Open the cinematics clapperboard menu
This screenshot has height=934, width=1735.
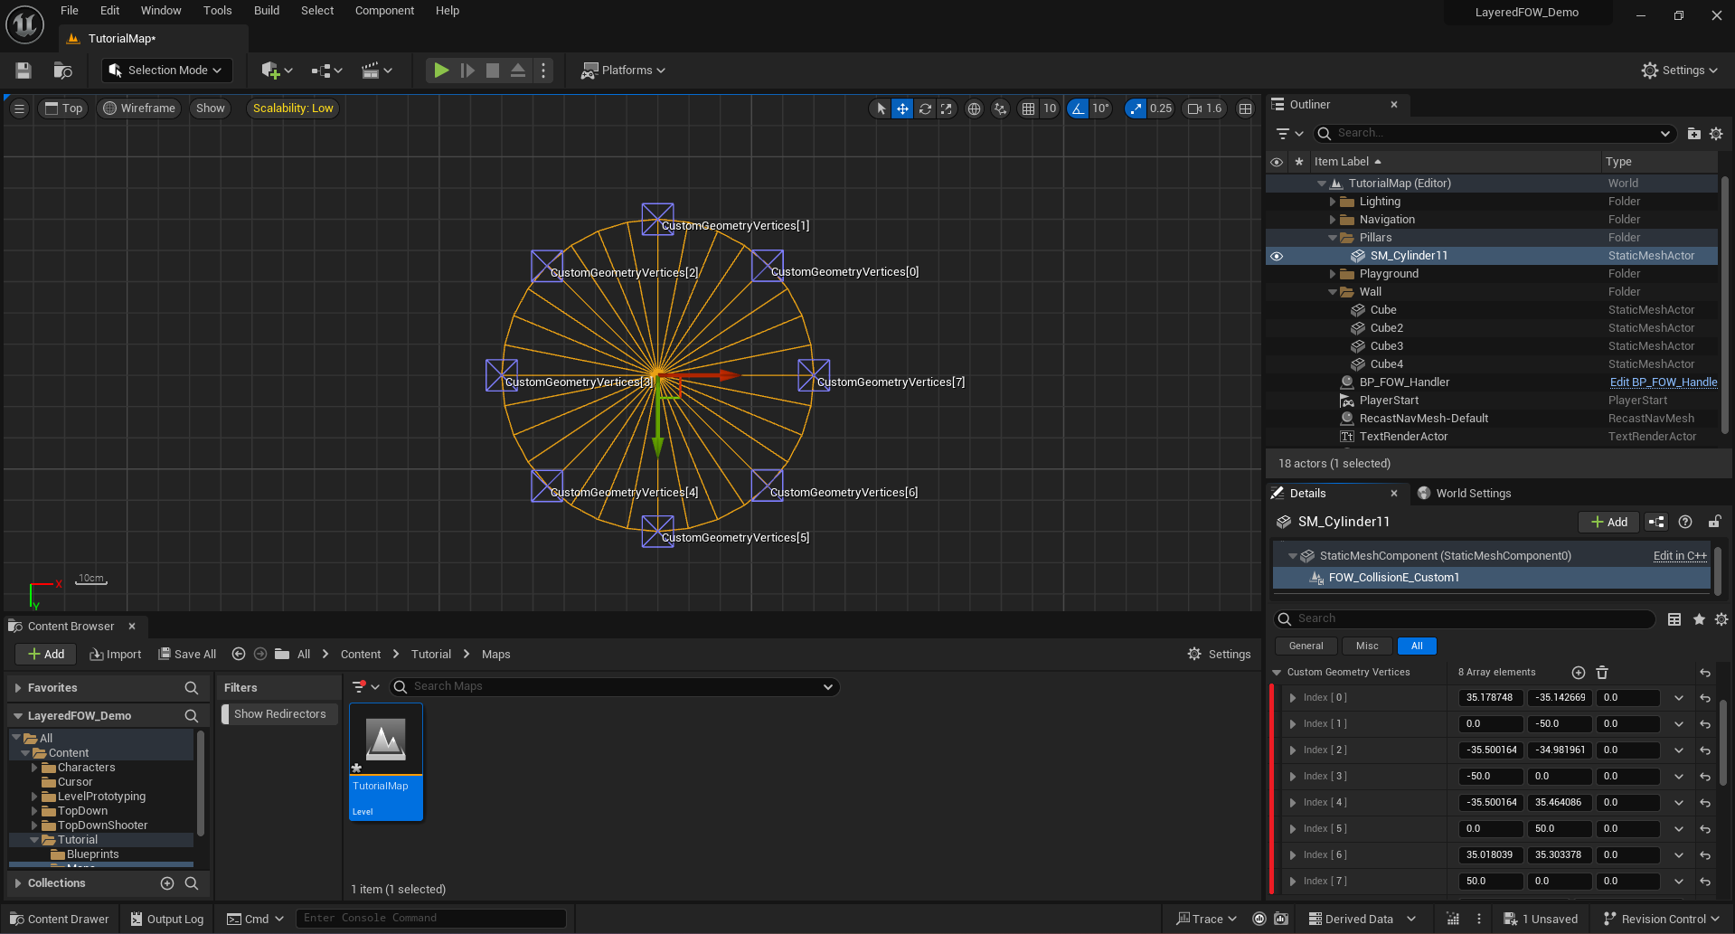coord(376,71)
